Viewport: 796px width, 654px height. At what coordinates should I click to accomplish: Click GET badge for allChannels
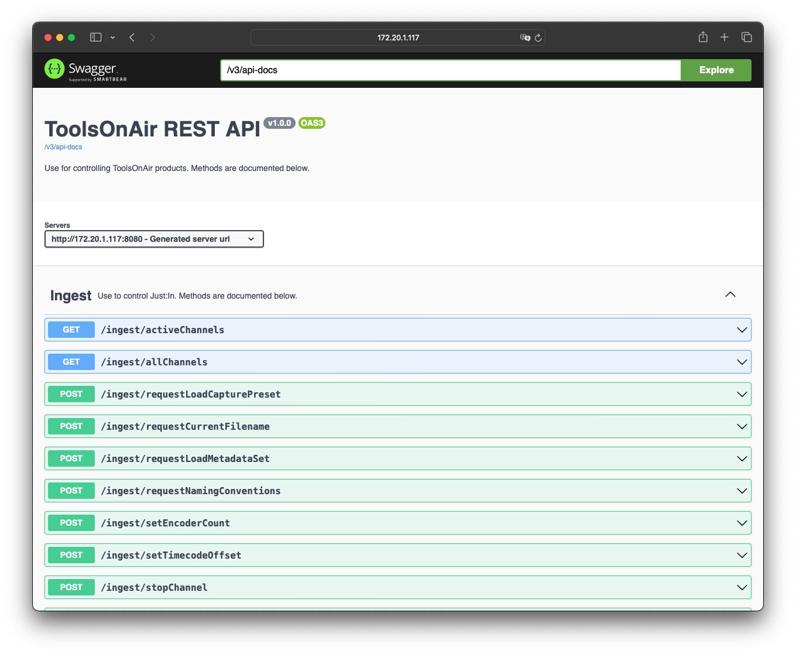(x=71, y=362)
